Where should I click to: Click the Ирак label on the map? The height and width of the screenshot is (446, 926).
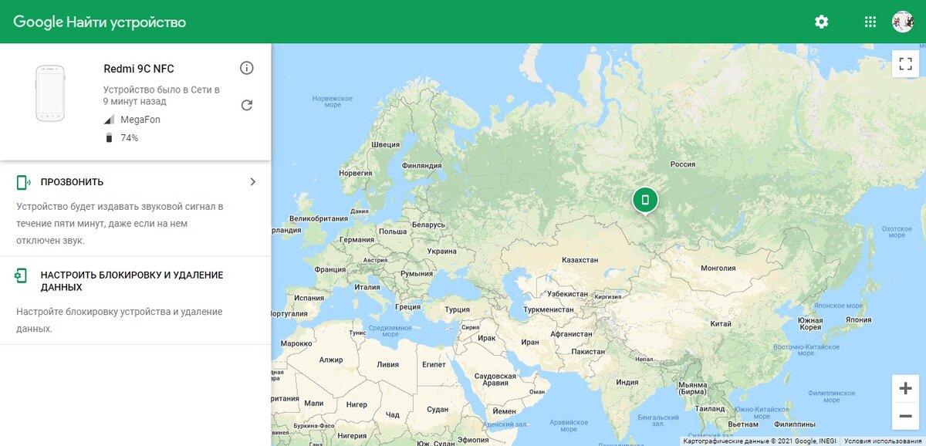point(486,338)
